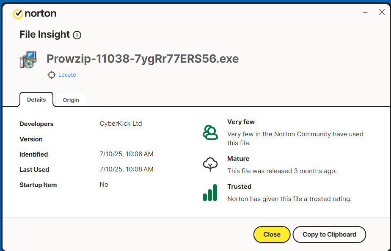Click the Trusted rating heading text

239,187
